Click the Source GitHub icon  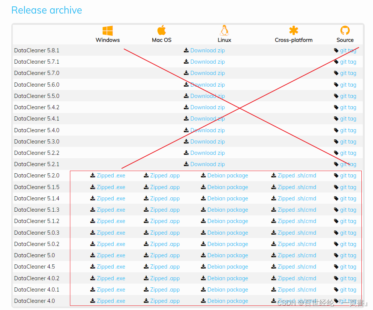(345, 31)
